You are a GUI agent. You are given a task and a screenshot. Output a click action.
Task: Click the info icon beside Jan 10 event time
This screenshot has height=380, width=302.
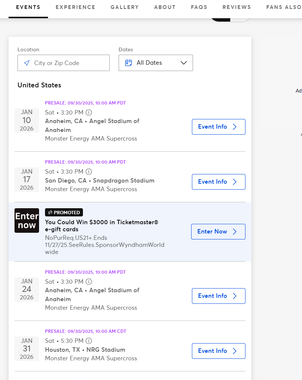(89, 112)
